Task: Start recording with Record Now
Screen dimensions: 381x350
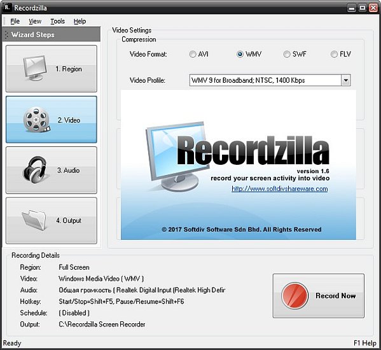Action: [318, 296]
